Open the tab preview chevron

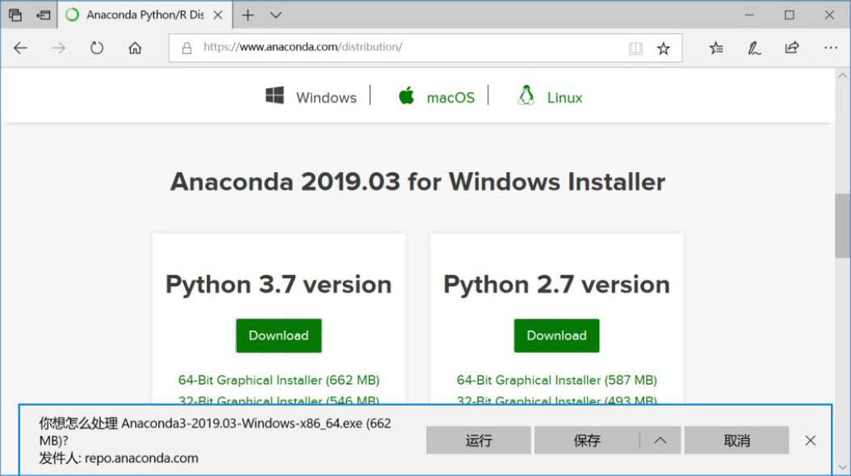(276, 15)
